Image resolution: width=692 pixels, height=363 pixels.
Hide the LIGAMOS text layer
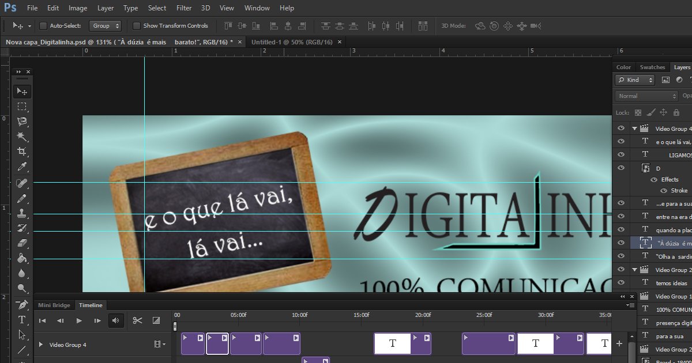click(x=621, y=154)
